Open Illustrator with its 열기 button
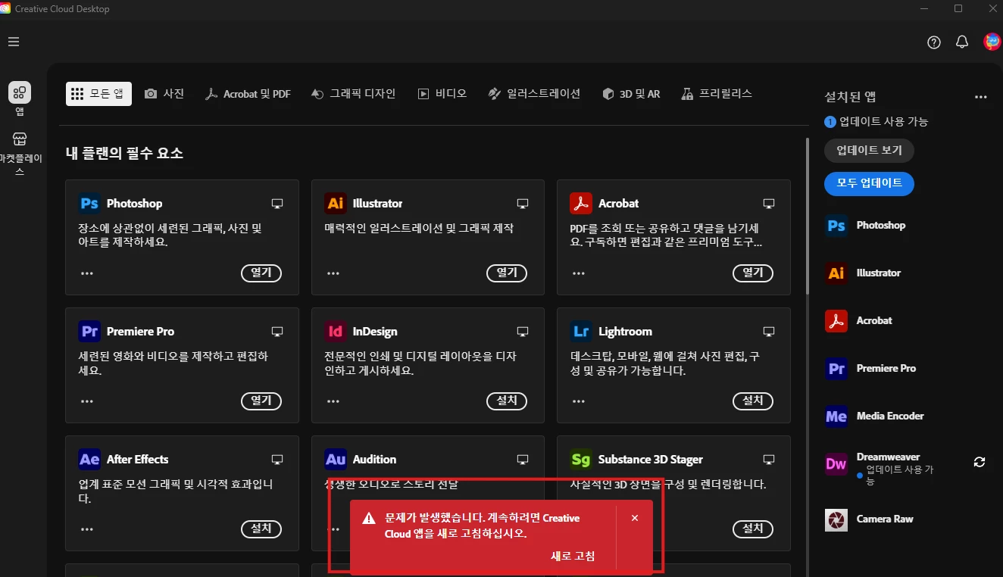This screenshot has width=1003, height=577. click(507, 273)
